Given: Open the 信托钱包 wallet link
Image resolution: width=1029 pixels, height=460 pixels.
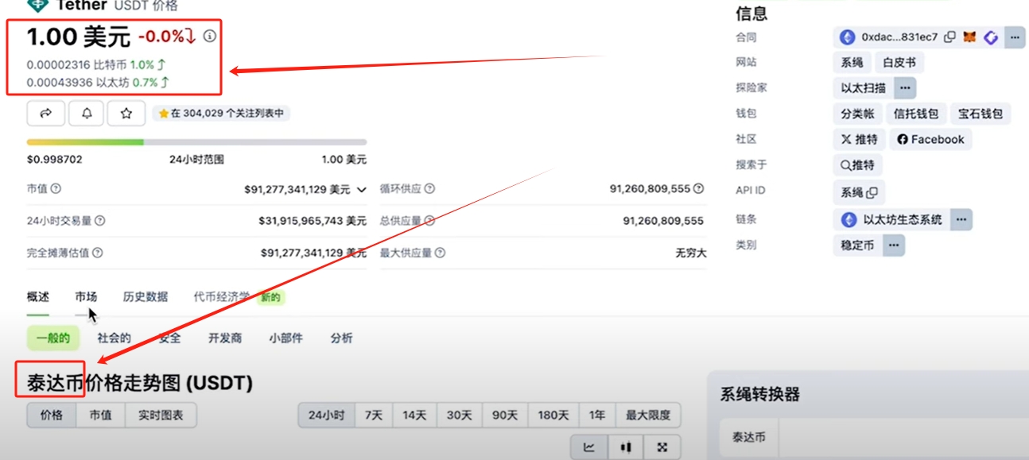Looking at the screenshot, I should (x=916, y=114).
